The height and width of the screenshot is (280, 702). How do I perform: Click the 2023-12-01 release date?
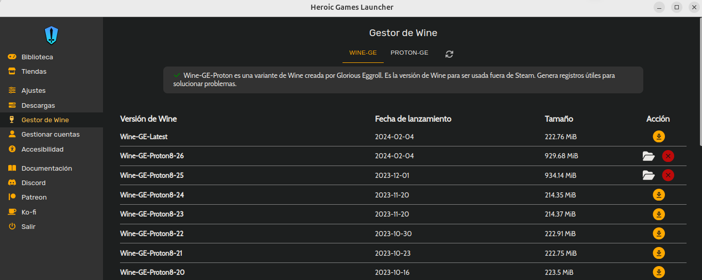tap(392, 175)
